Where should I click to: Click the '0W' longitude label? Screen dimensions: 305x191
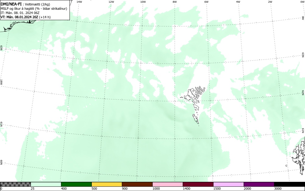(x=302, y=2)
